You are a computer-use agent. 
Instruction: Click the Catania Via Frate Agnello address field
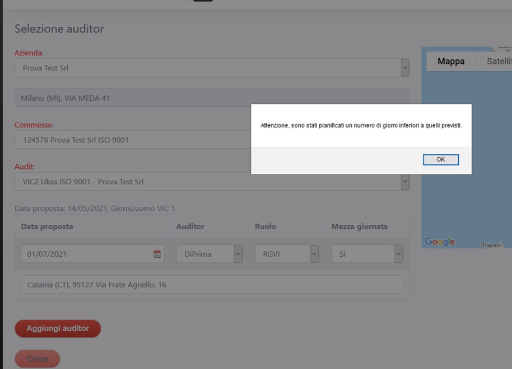(212, 285)
